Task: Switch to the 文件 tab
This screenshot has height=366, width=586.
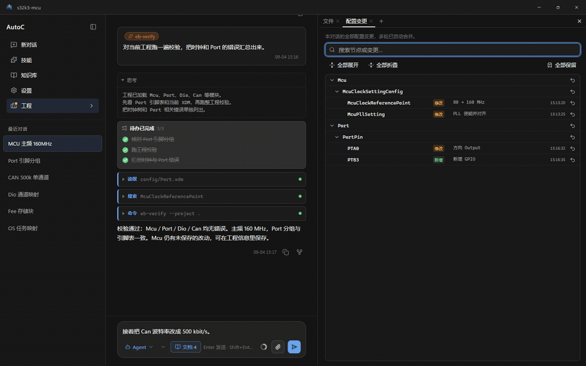Action: [328, 21]
